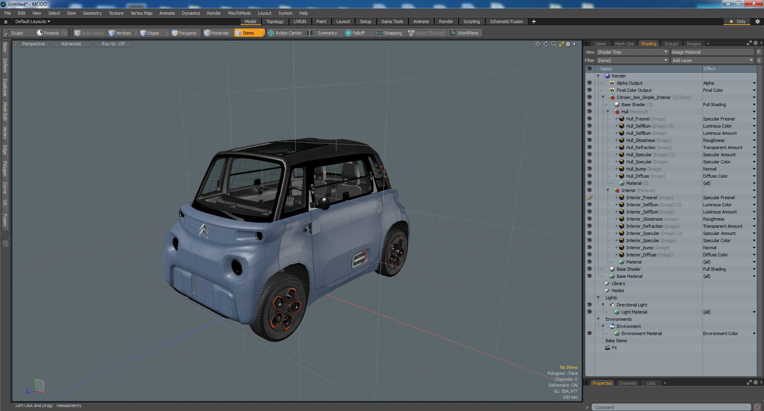Maximize the viewport with the orange arrows icon
Image resolution: width=764 pixels, height=411 pixels.
(561, 44)
